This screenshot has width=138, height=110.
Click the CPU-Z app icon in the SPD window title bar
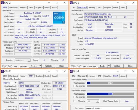pos(2,71)
